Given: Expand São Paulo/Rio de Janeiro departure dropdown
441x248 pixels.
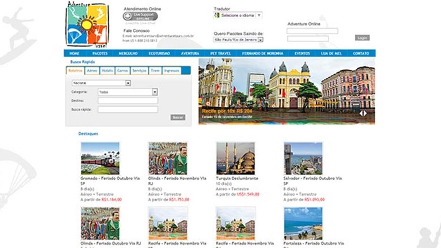Looking at the screenshot, I should pyautogui.click(x=239, y=40).
